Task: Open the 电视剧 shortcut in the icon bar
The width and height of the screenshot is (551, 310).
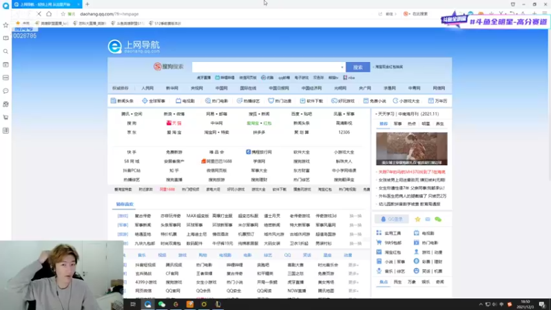Action: (x=185, y=101)
